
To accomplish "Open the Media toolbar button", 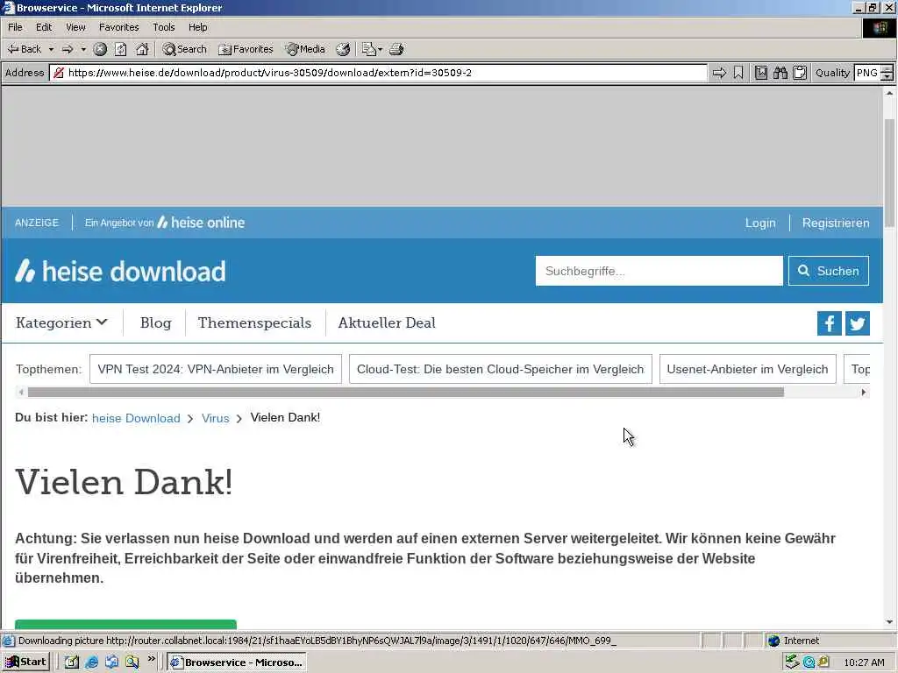I will click(x=306, y=49).
